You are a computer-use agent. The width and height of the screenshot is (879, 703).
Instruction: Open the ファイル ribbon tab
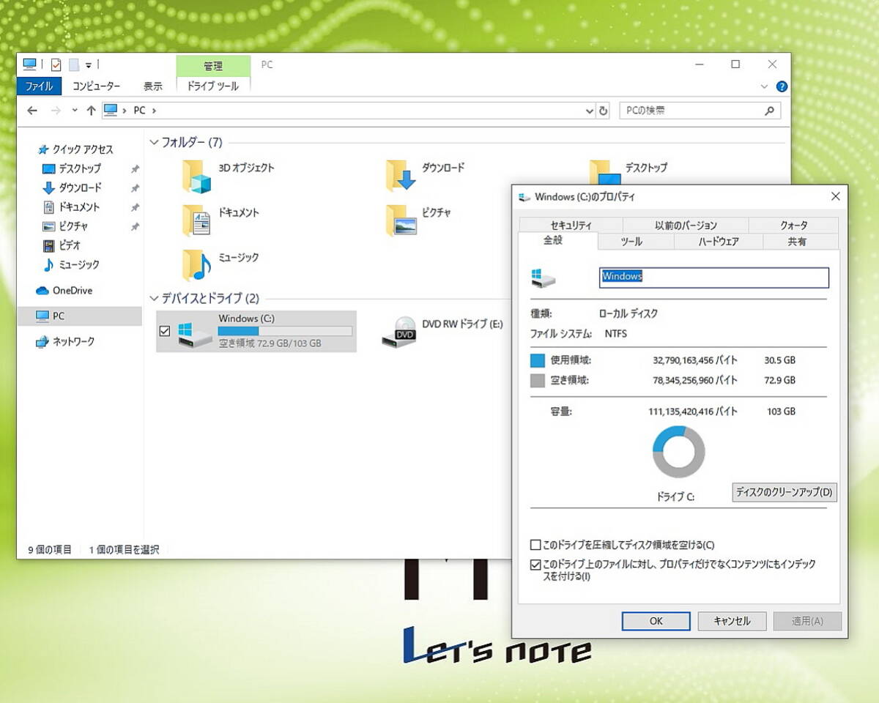pos(40,86)
